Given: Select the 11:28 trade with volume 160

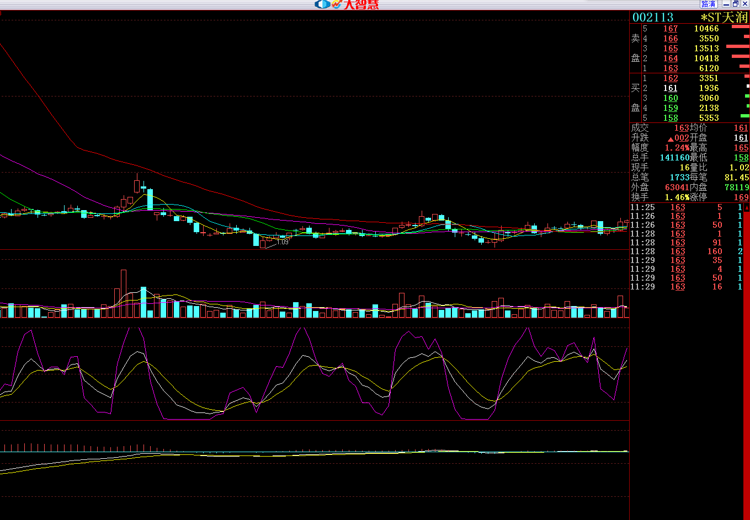Looking at the screenshot, I should pyautogui.click(x=687, y=251).
